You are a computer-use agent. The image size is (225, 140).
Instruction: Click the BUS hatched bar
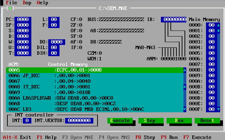click(121, 19)
